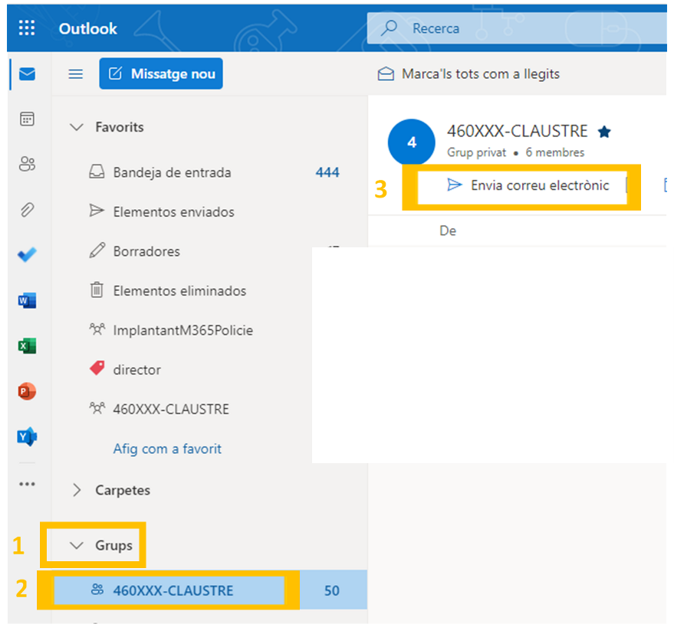The image size is (674, 624).
Task: Click the Missatge nou button
Action: click(161, 74)
